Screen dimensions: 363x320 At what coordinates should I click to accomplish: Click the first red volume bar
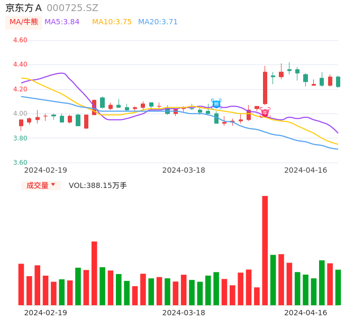[21, 284]
